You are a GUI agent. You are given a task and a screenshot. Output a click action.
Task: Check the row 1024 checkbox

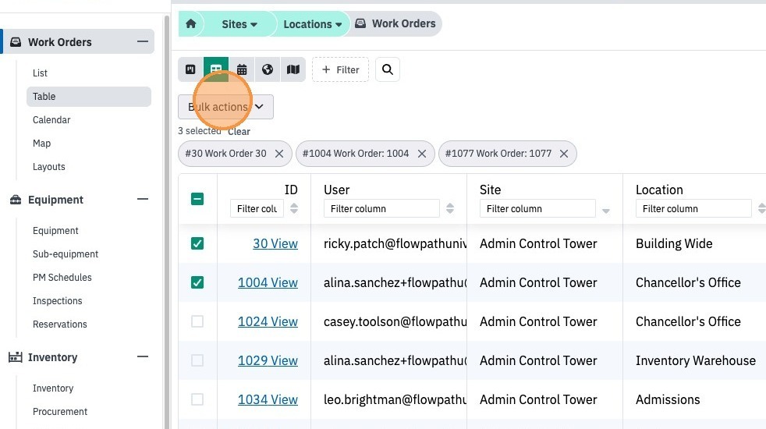(197, 321)
